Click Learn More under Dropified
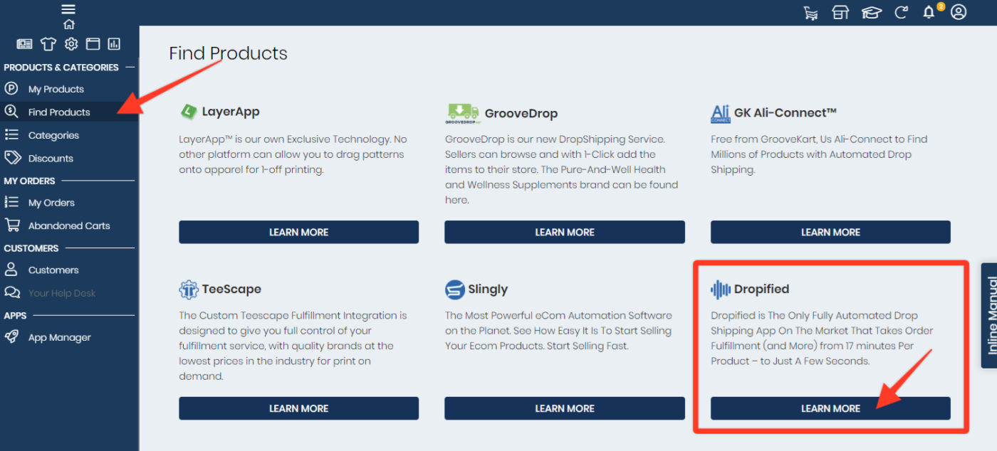The height and width of the screenshot is (451, 997). coord(830,408)
